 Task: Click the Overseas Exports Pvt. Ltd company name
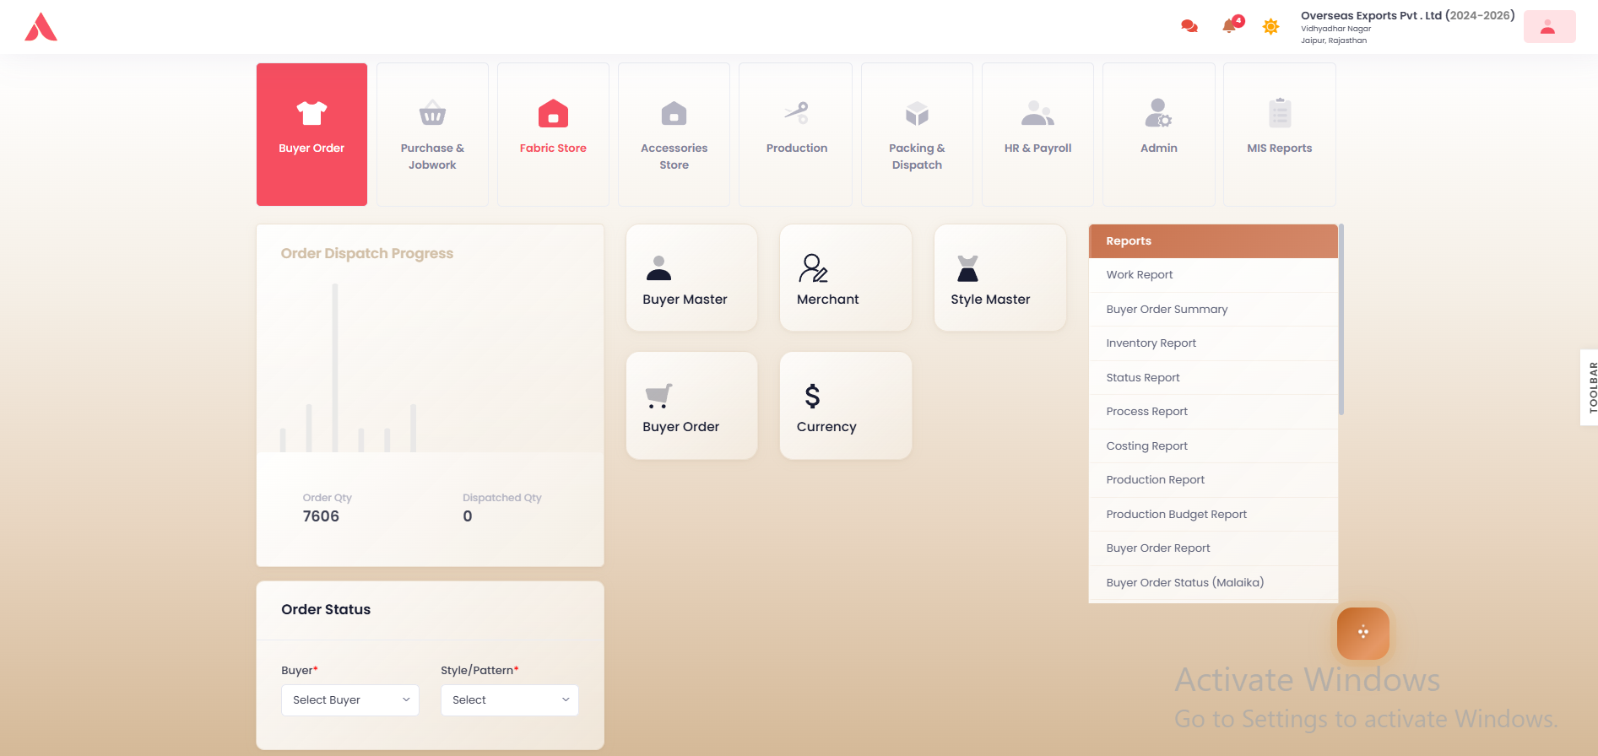tap(1371, 15)
